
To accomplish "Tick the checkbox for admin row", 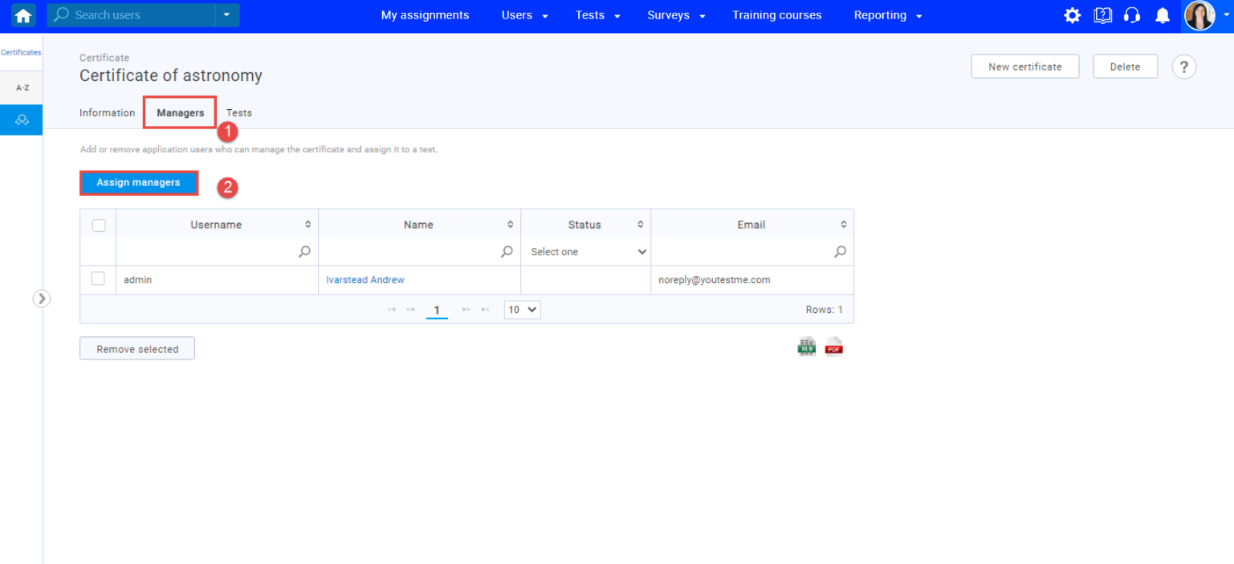I will [x=98, y=278].
